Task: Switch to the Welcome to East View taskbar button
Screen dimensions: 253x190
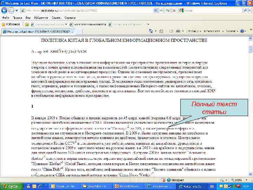Action: coord(192,186)
